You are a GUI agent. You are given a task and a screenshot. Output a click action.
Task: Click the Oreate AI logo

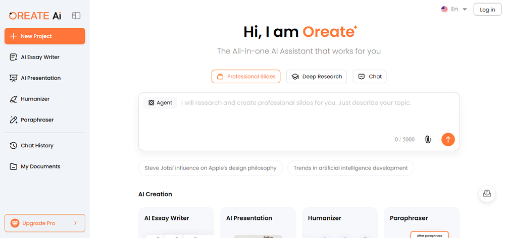coord(35,16)
